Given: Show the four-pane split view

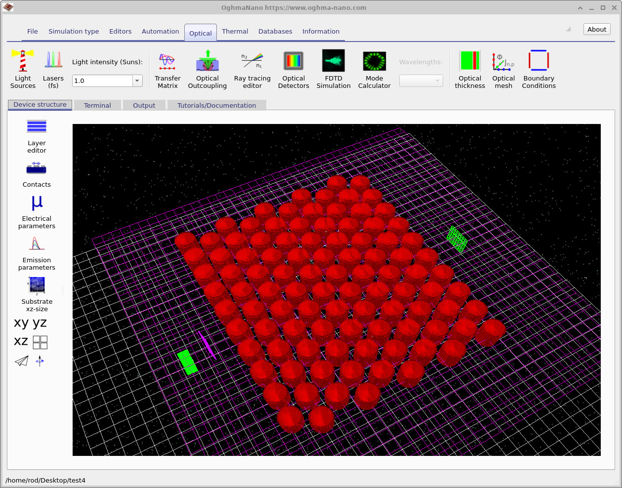Looking at the screenshot, I should [x=40, y=342].
